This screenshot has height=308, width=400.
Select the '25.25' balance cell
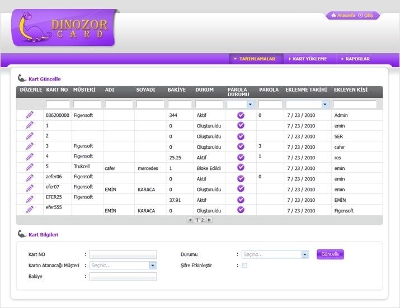click(175, 158)
